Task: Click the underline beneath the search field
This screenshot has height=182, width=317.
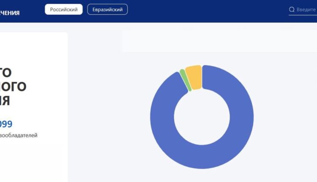Action: [303, 15]
